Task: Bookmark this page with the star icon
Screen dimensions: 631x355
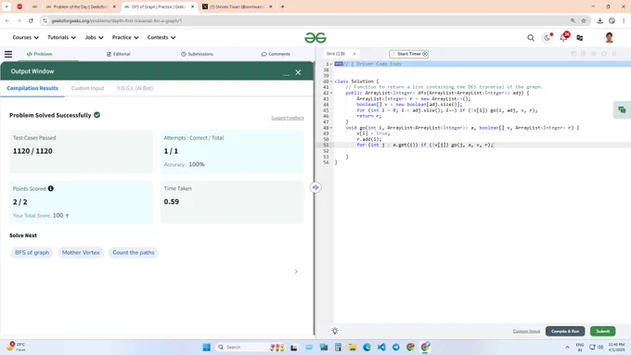Action: point(584,20)
